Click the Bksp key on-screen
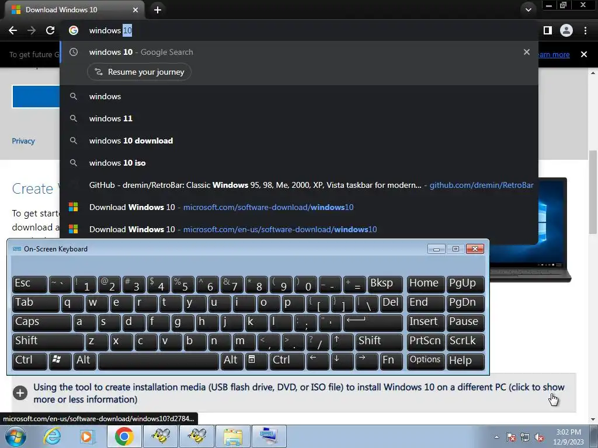Screen dimensions: 598x448 [385, 284]
